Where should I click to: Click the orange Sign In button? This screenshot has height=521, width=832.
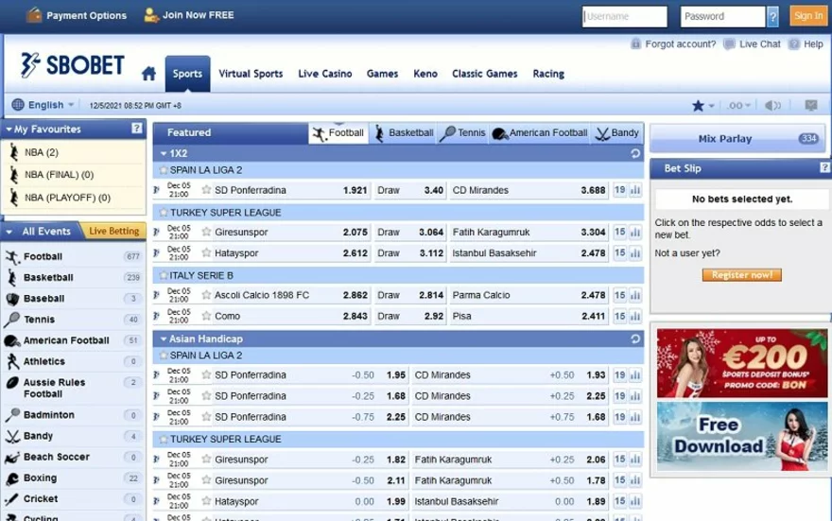[x=807, y=16]
